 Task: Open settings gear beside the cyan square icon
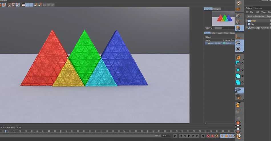[x=242, y=70]
